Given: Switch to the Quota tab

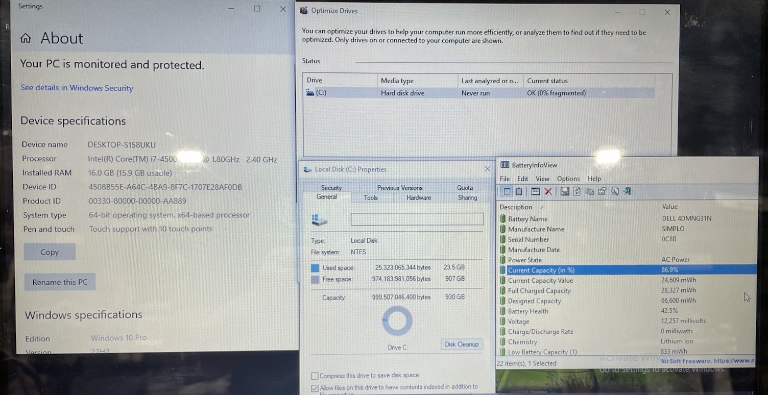Looking at the screenshot, I should click(465, 188).
